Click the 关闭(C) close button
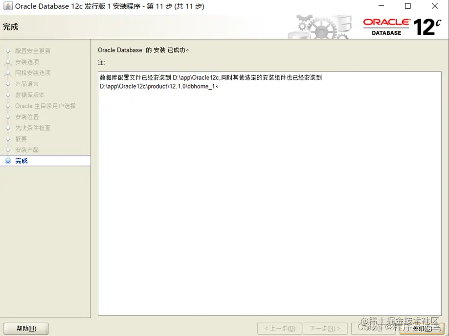449x336 pixels. click(x=422, y=329)
